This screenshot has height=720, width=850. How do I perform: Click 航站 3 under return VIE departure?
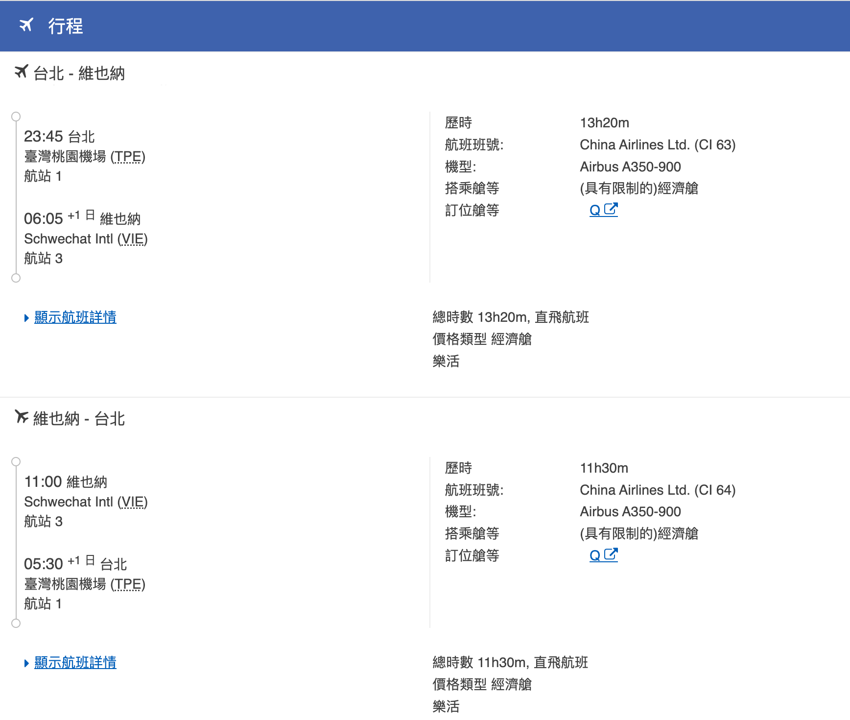[x=43, y=522]
